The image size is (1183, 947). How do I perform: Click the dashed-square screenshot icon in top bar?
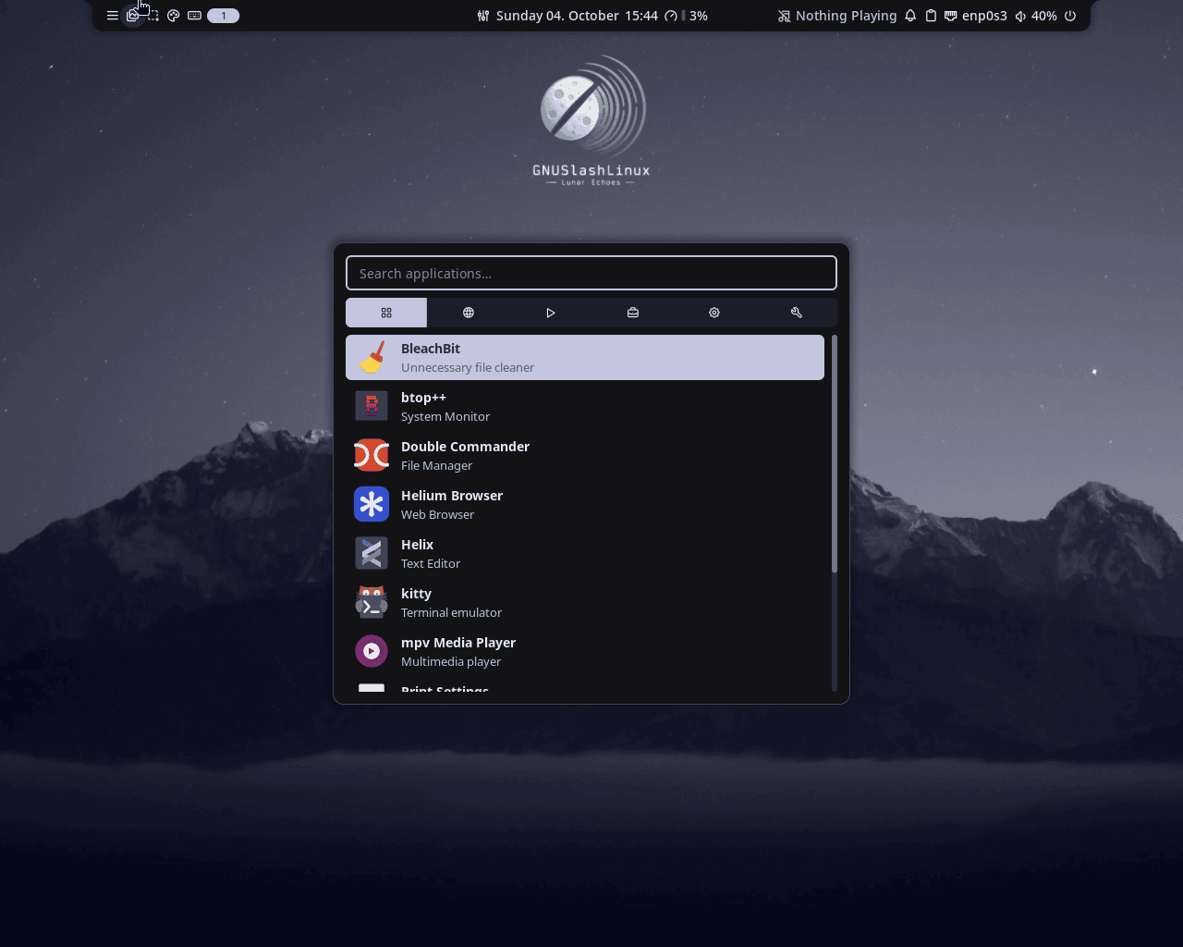(153, 16)
